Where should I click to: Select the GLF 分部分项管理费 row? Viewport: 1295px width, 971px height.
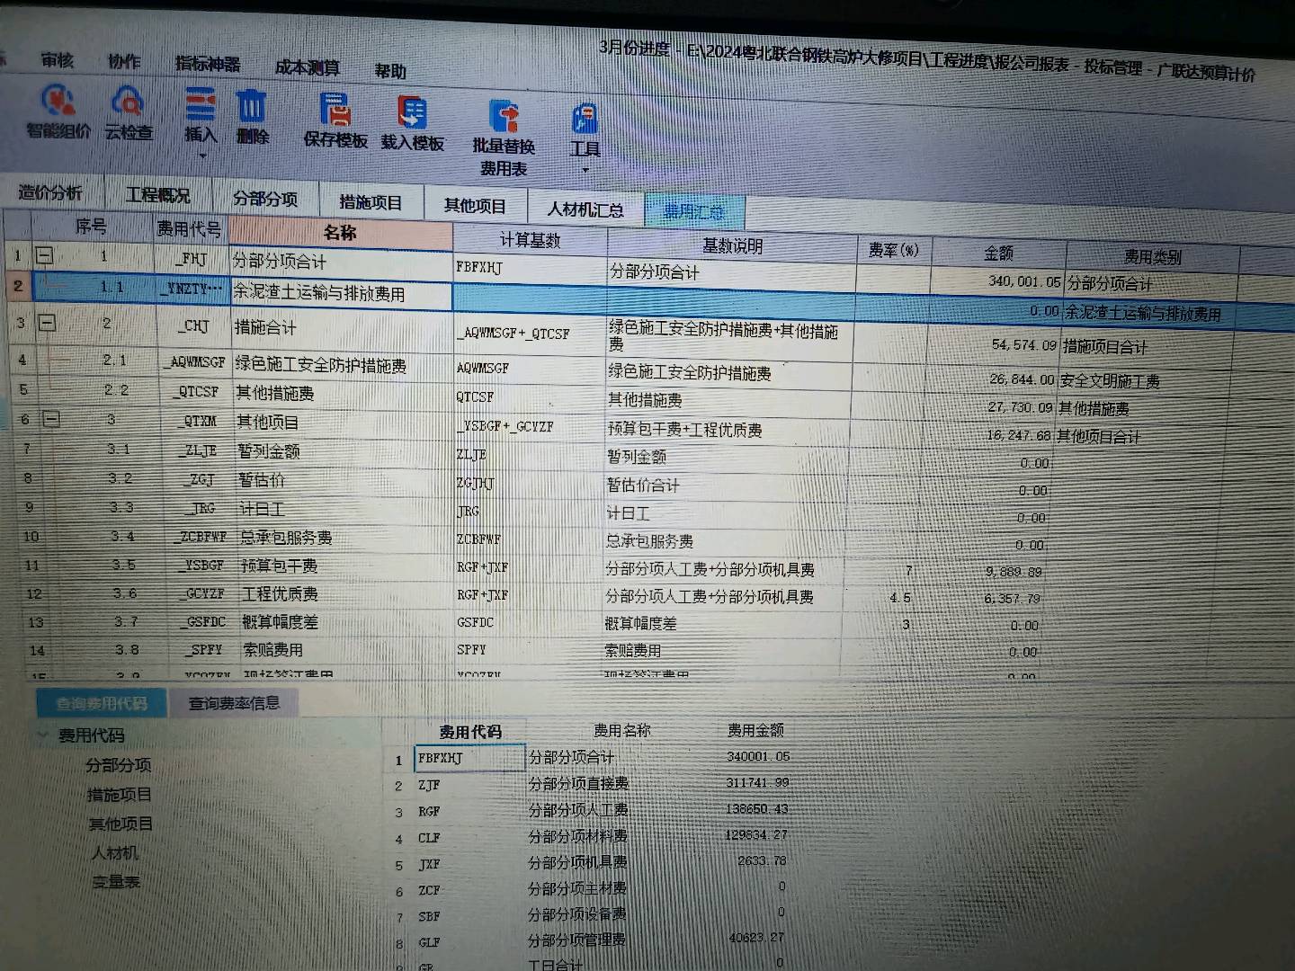tap(594, 941)
